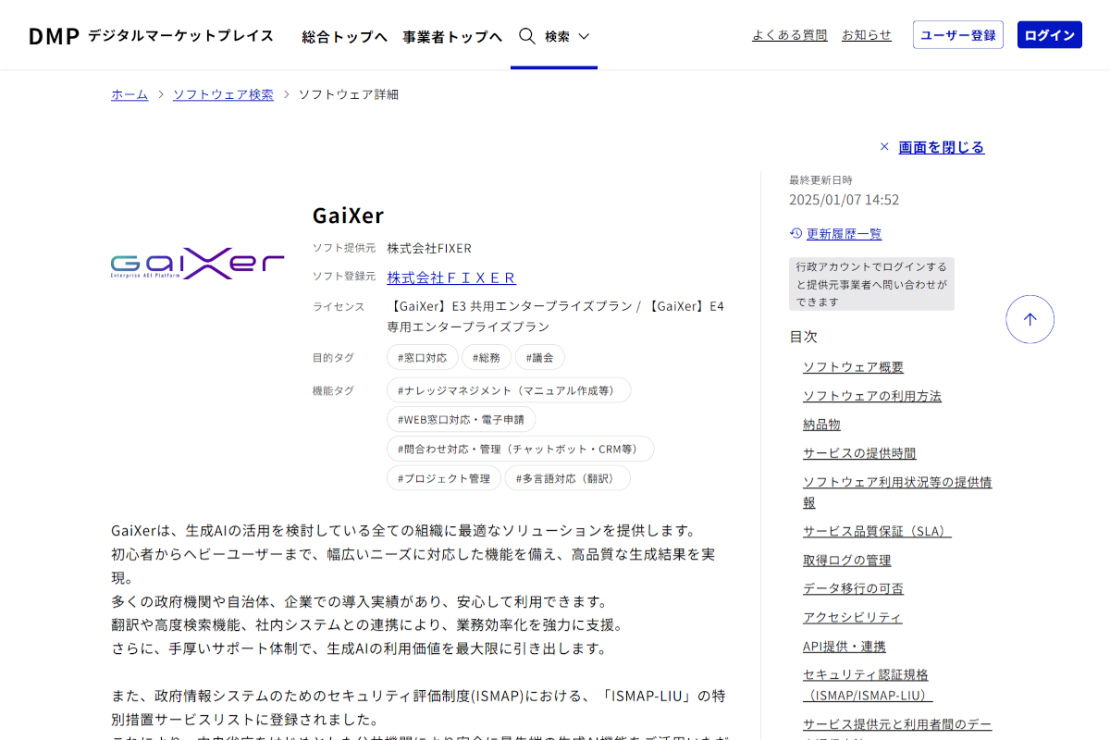Viewport: 1110px width, 740px height.
Task: Select the #総務 tag
Action: [487, 357]
